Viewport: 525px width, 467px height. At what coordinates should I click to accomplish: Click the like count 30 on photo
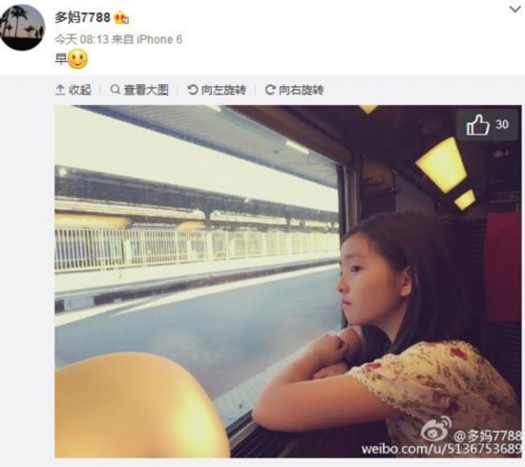coord(502,124)
